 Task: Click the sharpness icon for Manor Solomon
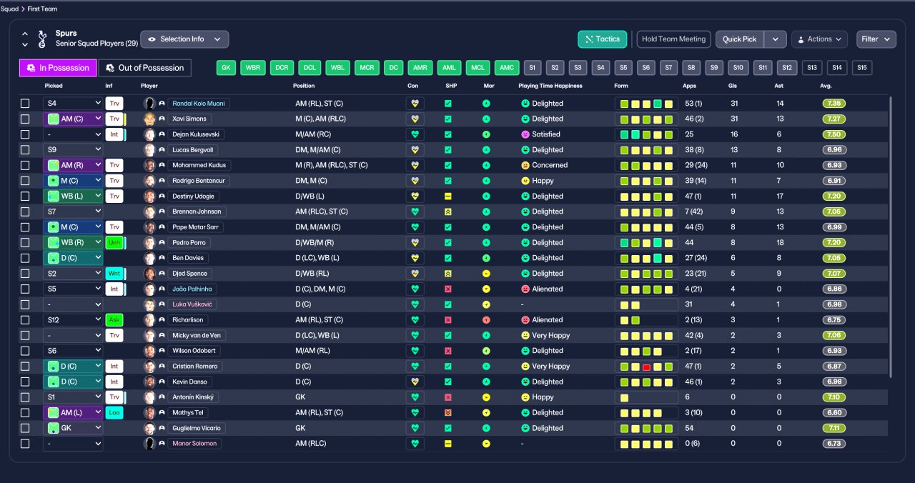tap(448, 444)
